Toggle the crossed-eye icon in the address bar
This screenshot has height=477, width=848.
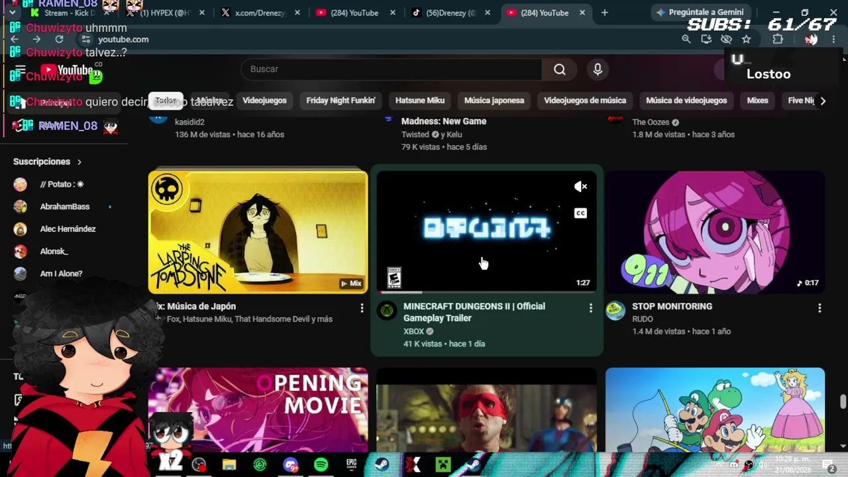[726, 39]
